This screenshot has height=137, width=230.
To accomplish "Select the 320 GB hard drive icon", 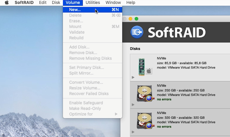I will (146, 121).
